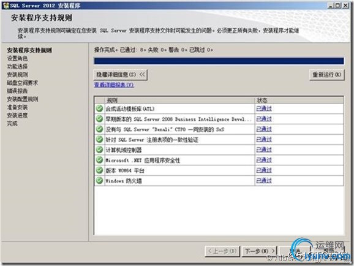This screenshot has width=354, height=266.
Task: Open 已通过 link for Microsoft .NET 应用程序安全性
Action: (264, 160)
